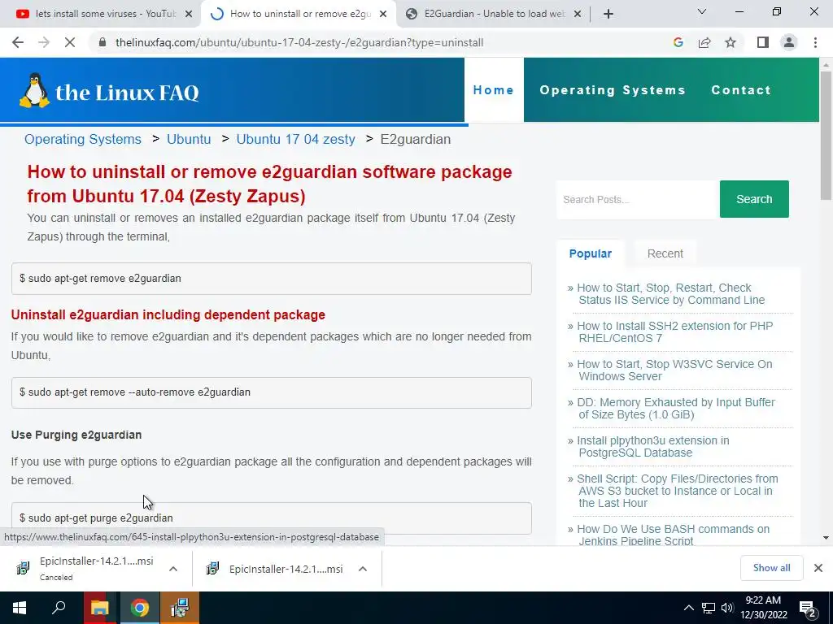Click the 'Ubuntu 17 04 zesty' breadcrumb
This screenshot has height=624, width=833.
(x=295, y=139)
